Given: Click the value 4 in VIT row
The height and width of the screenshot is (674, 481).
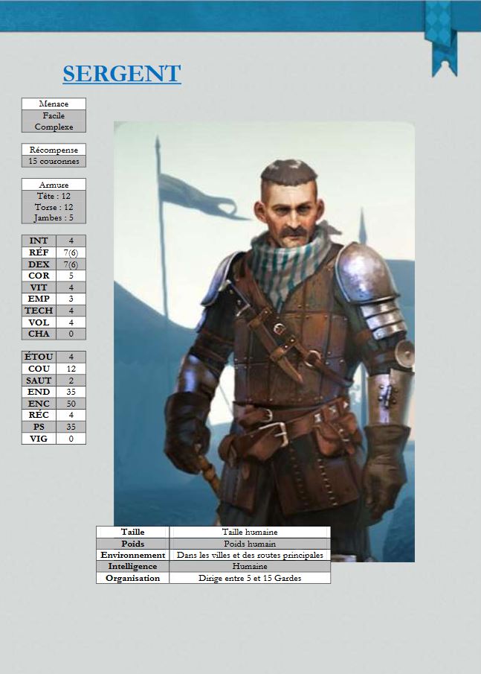Looking at the screenshot, I should [71, 287].
